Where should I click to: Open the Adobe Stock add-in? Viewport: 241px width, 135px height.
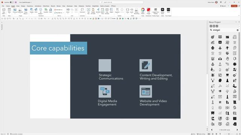tap(162, 11)
